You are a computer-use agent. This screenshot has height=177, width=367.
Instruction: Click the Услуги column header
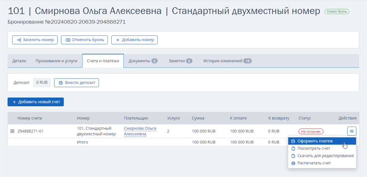click(x=174, y=118)
